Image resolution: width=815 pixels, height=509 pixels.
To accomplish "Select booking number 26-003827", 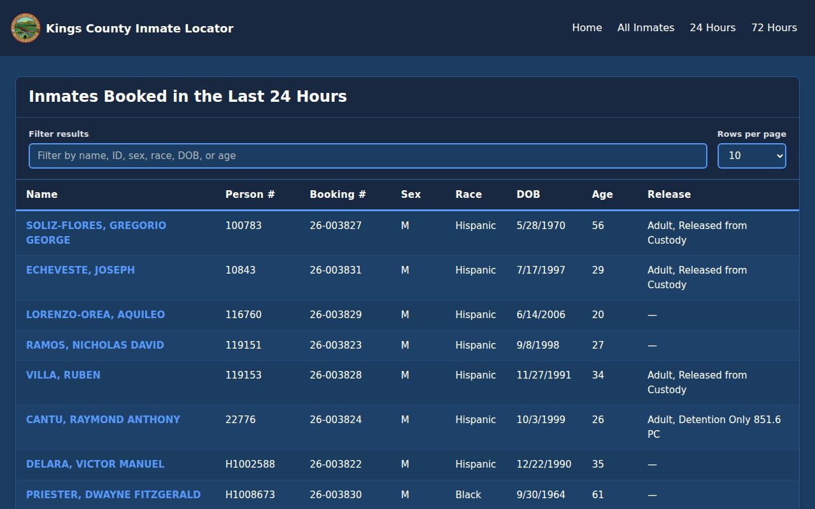I will [336, 225].
